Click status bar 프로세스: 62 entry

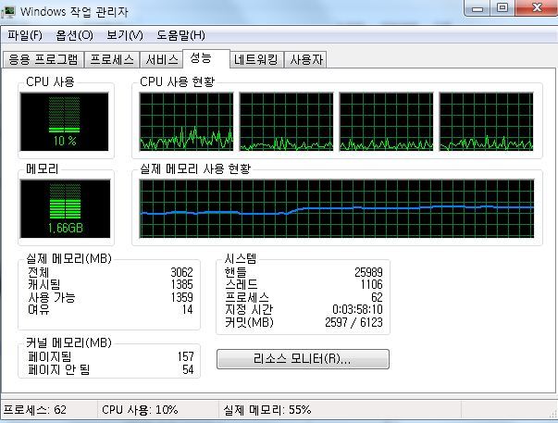tap(35, 410)
